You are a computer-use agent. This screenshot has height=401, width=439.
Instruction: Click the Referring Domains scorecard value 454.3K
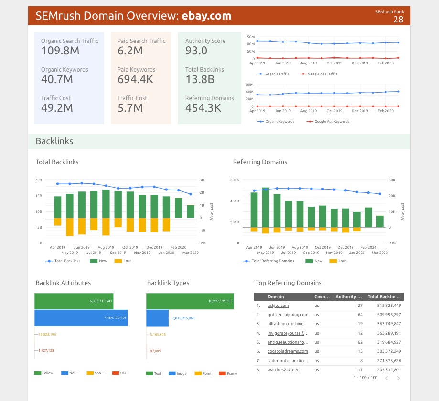[203, 108]
